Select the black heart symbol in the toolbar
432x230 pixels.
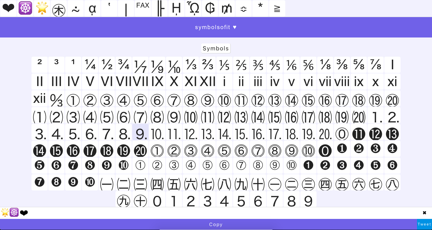pyautogui.click(x=8, y=8)
